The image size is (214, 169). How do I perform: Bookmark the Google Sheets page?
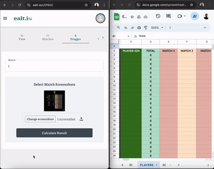tap(192, 5)
